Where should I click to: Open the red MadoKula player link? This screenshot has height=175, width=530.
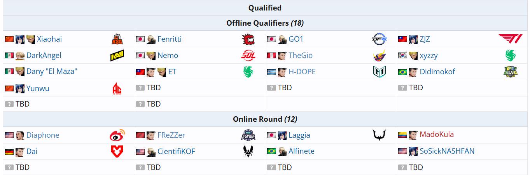click(437, 135)
